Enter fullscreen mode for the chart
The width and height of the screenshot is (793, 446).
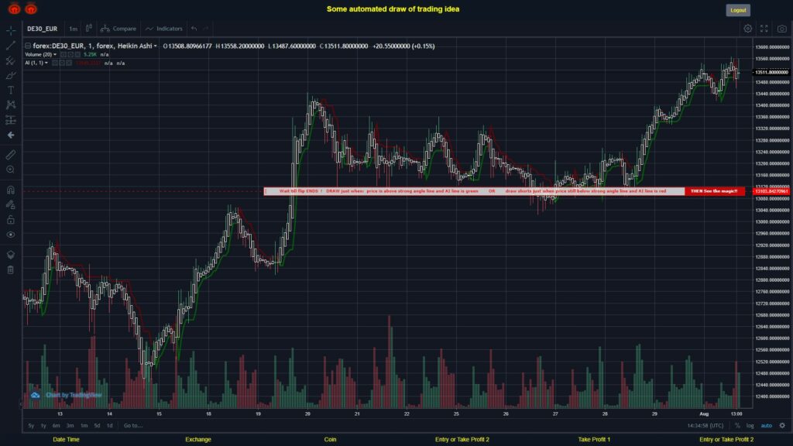pos(764,29)
